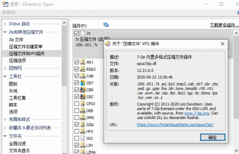The height and width of the screenshot is (154, 239).
Task: Collapse the 工具栏 section
Action: [5, 76]
